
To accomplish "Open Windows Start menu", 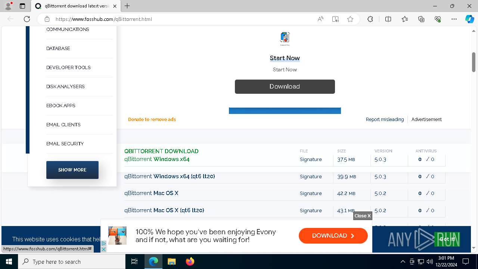I will (9, 262).
